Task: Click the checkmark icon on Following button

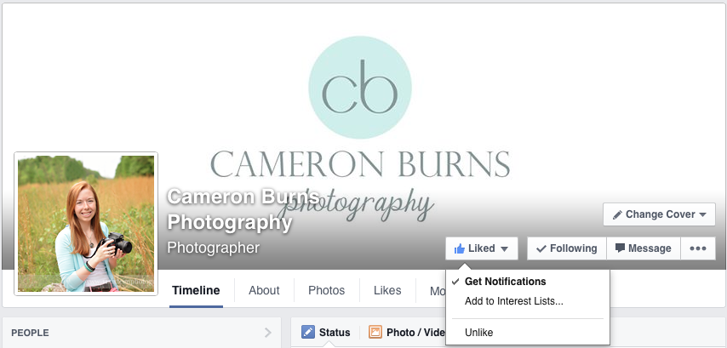Action: pos(541,248)
